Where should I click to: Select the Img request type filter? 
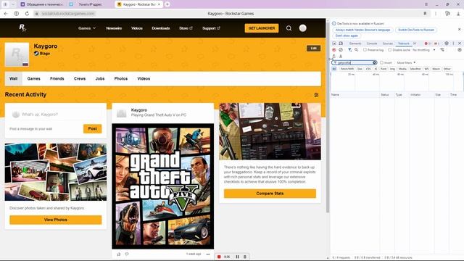click(x=392, y=69)
